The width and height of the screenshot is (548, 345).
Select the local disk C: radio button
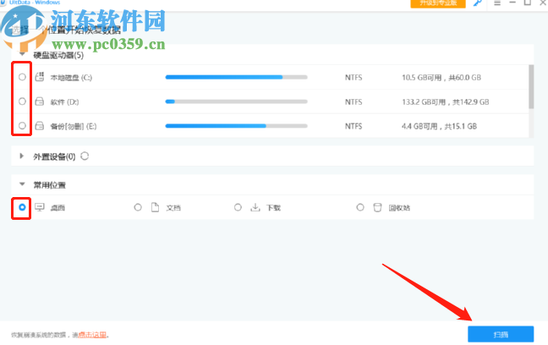(x=22, y=77)
